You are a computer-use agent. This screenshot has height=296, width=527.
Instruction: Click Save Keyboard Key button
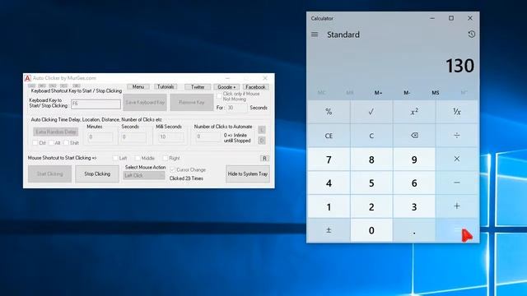[145, 102]
